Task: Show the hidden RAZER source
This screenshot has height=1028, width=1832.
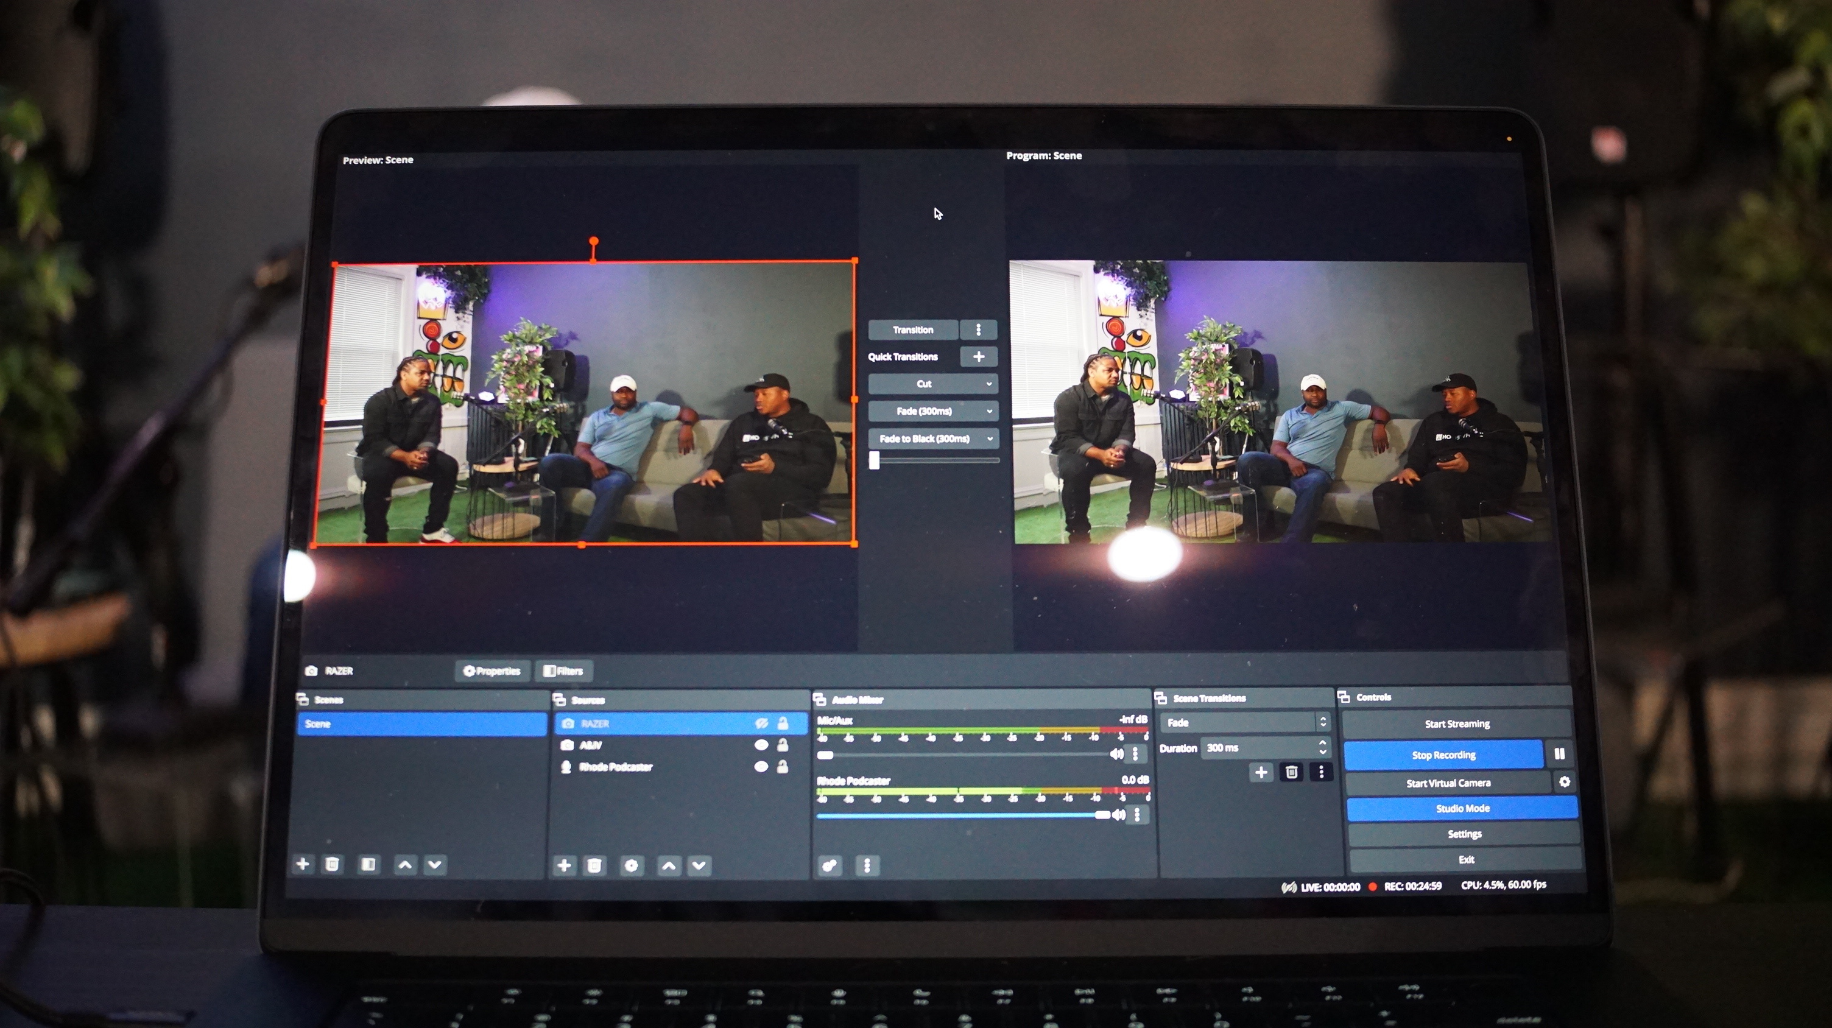Action: click(x=761, y=723)
